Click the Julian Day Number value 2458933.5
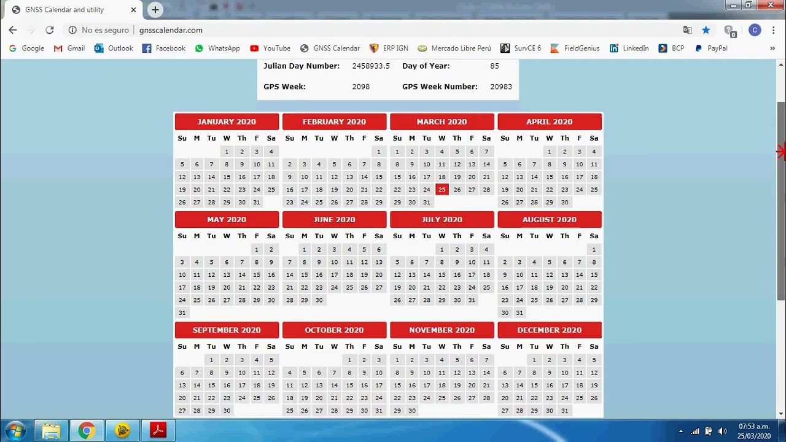Screen dimensions: 786x442 point(371,66)
